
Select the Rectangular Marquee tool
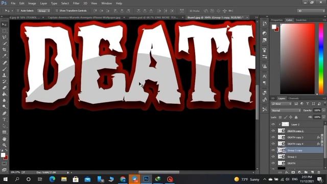(4, 31)
